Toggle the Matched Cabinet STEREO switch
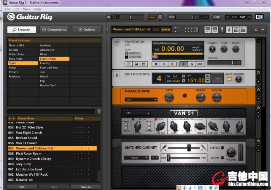This screenshot has width=271, height=190. pyautogui.click(x=223, y=148)
